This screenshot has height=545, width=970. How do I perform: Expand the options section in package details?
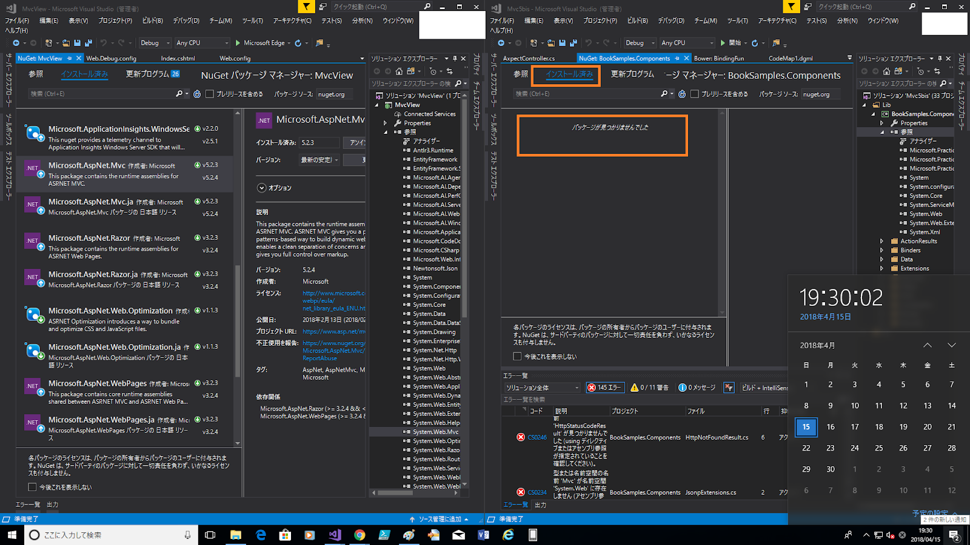(x=261, y=188)
